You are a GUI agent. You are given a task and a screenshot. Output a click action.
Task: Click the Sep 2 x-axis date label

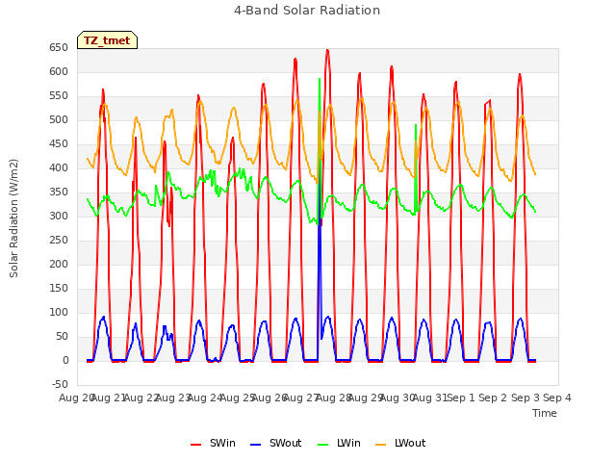(x=494, y=398)
